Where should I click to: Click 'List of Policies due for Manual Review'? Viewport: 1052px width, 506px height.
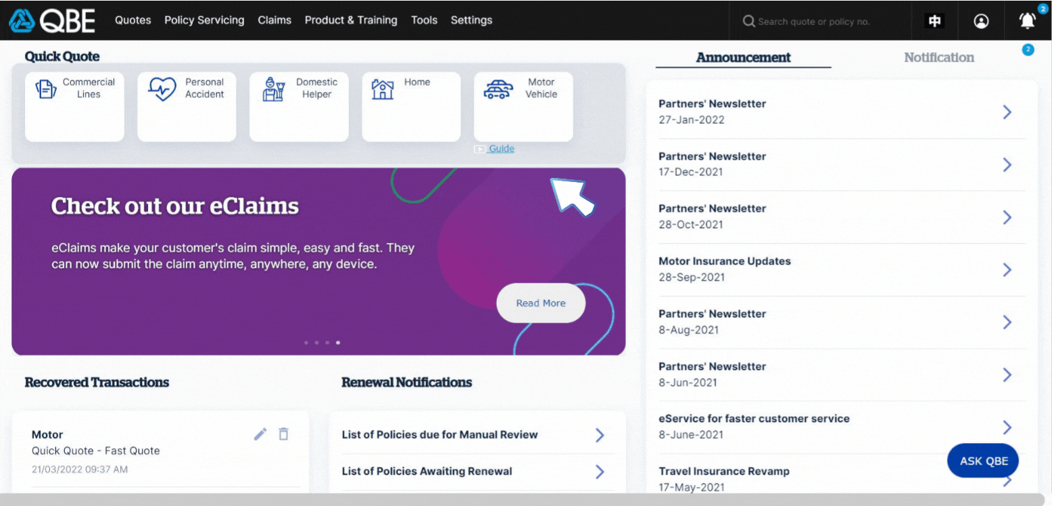[x=439, y=435]
